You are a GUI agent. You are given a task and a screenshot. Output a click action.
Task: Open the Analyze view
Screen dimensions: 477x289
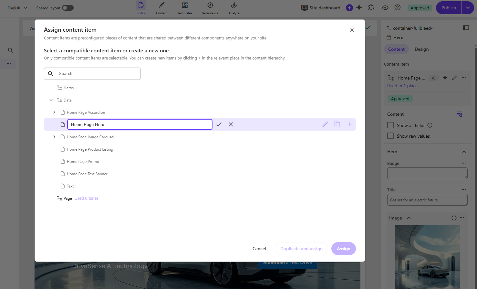coord(233,8)
